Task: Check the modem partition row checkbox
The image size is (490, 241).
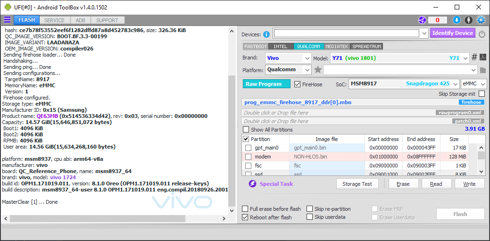Action: click(x=248, y=157)
